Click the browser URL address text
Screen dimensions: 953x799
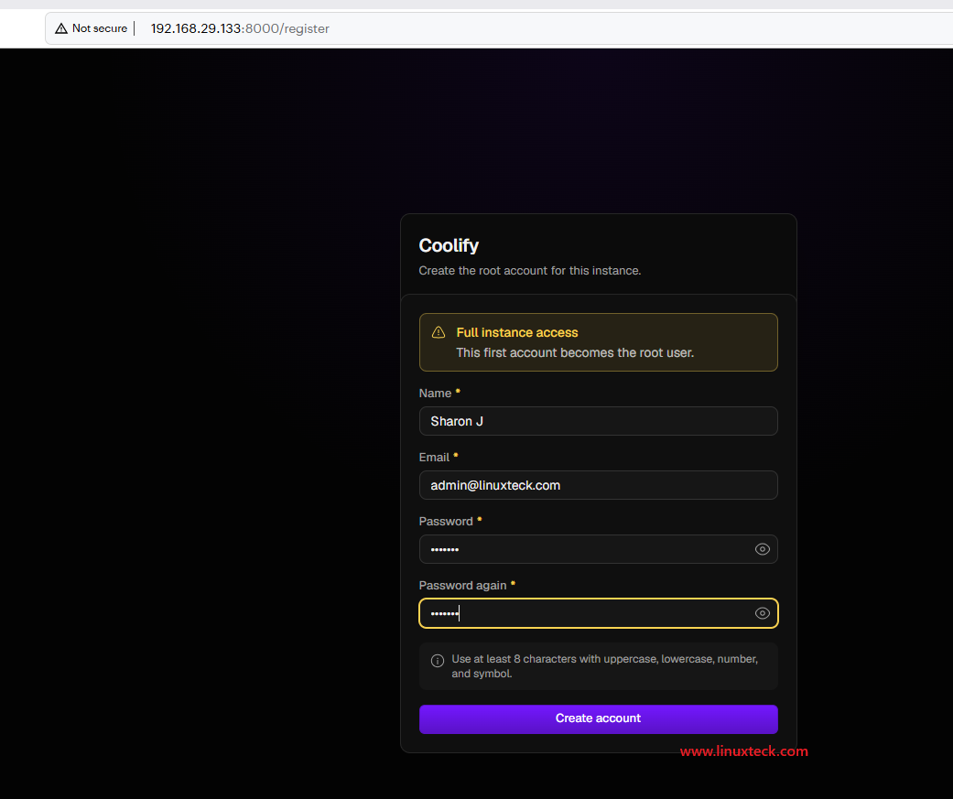click(240, 28)
